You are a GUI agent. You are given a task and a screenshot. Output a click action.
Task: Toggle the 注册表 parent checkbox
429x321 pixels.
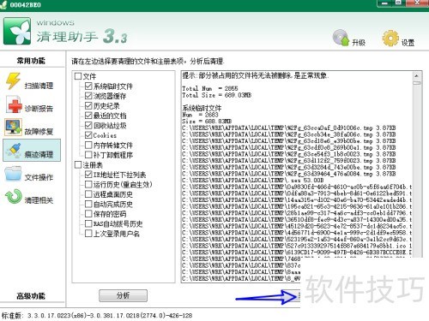78,164
